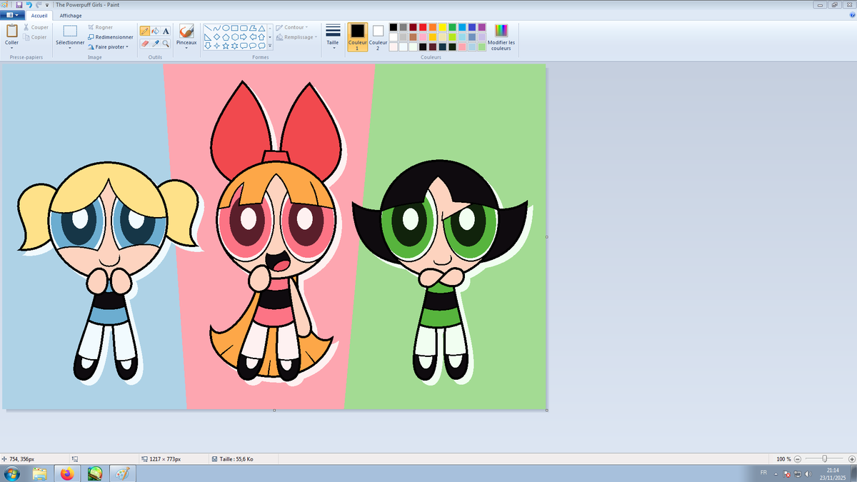The height and width of the screenshot is (482, 857).
Task: Activate the Text tool
Action: [x=164, y=31]
